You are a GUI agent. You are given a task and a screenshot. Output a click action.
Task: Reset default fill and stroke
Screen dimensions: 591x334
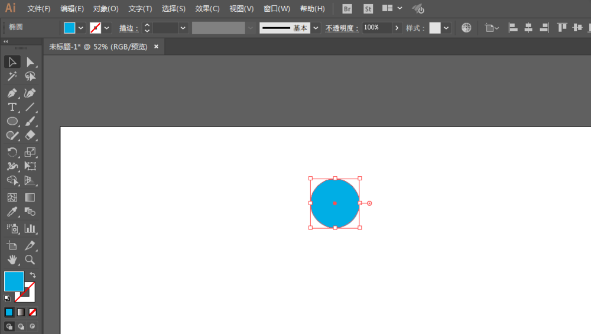[7, 298]
